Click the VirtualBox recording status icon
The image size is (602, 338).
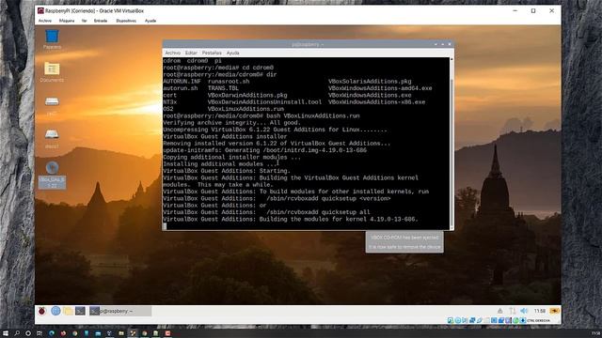pyautogui.click(x=501, y=320)
